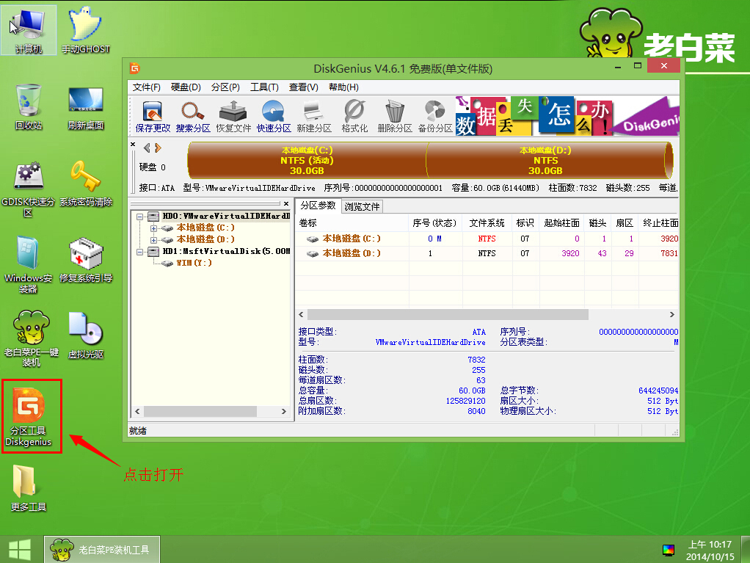Click the 文件系统 column header

point(487,223)
